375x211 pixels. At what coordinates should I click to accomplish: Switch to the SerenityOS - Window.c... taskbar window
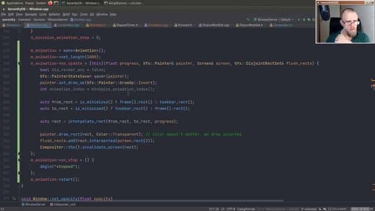coord(81,3)
